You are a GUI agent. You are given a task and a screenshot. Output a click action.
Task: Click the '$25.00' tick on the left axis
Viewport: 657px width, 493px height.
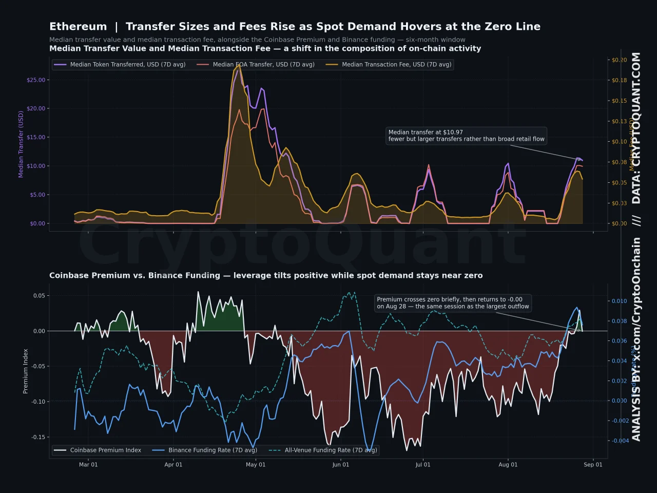pyautogui.click(x=35, y=80)
